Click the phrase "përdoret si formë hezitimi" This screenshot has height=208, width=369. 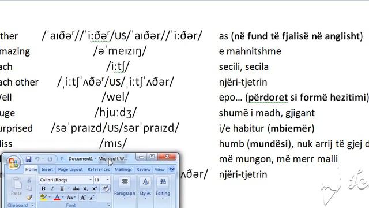(307, 98)
